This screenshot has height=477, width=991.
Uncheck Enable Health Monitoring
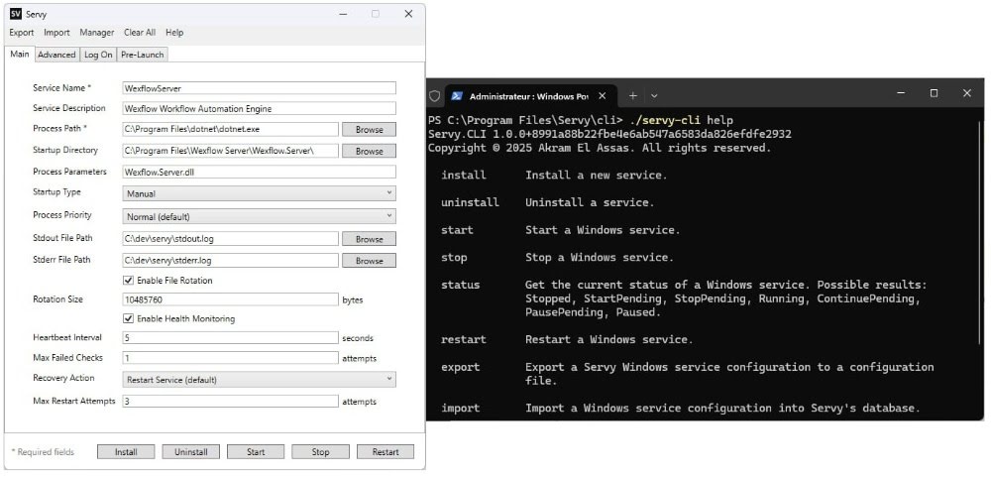click(x=129, y=318)
